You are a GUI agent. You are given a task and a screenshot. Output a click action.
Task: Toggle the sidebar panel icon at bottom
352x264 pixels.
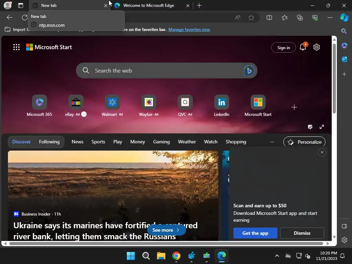[x=344, y=226]
